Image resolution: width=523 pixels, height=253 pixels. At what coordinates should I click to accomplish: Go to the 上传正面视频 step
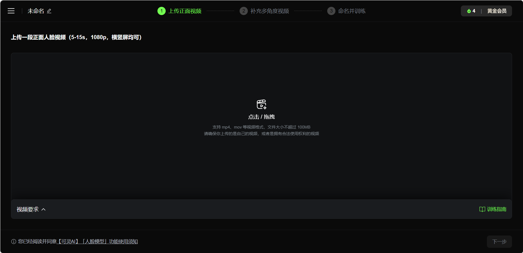pyautogui.click(x=185, y=11)
